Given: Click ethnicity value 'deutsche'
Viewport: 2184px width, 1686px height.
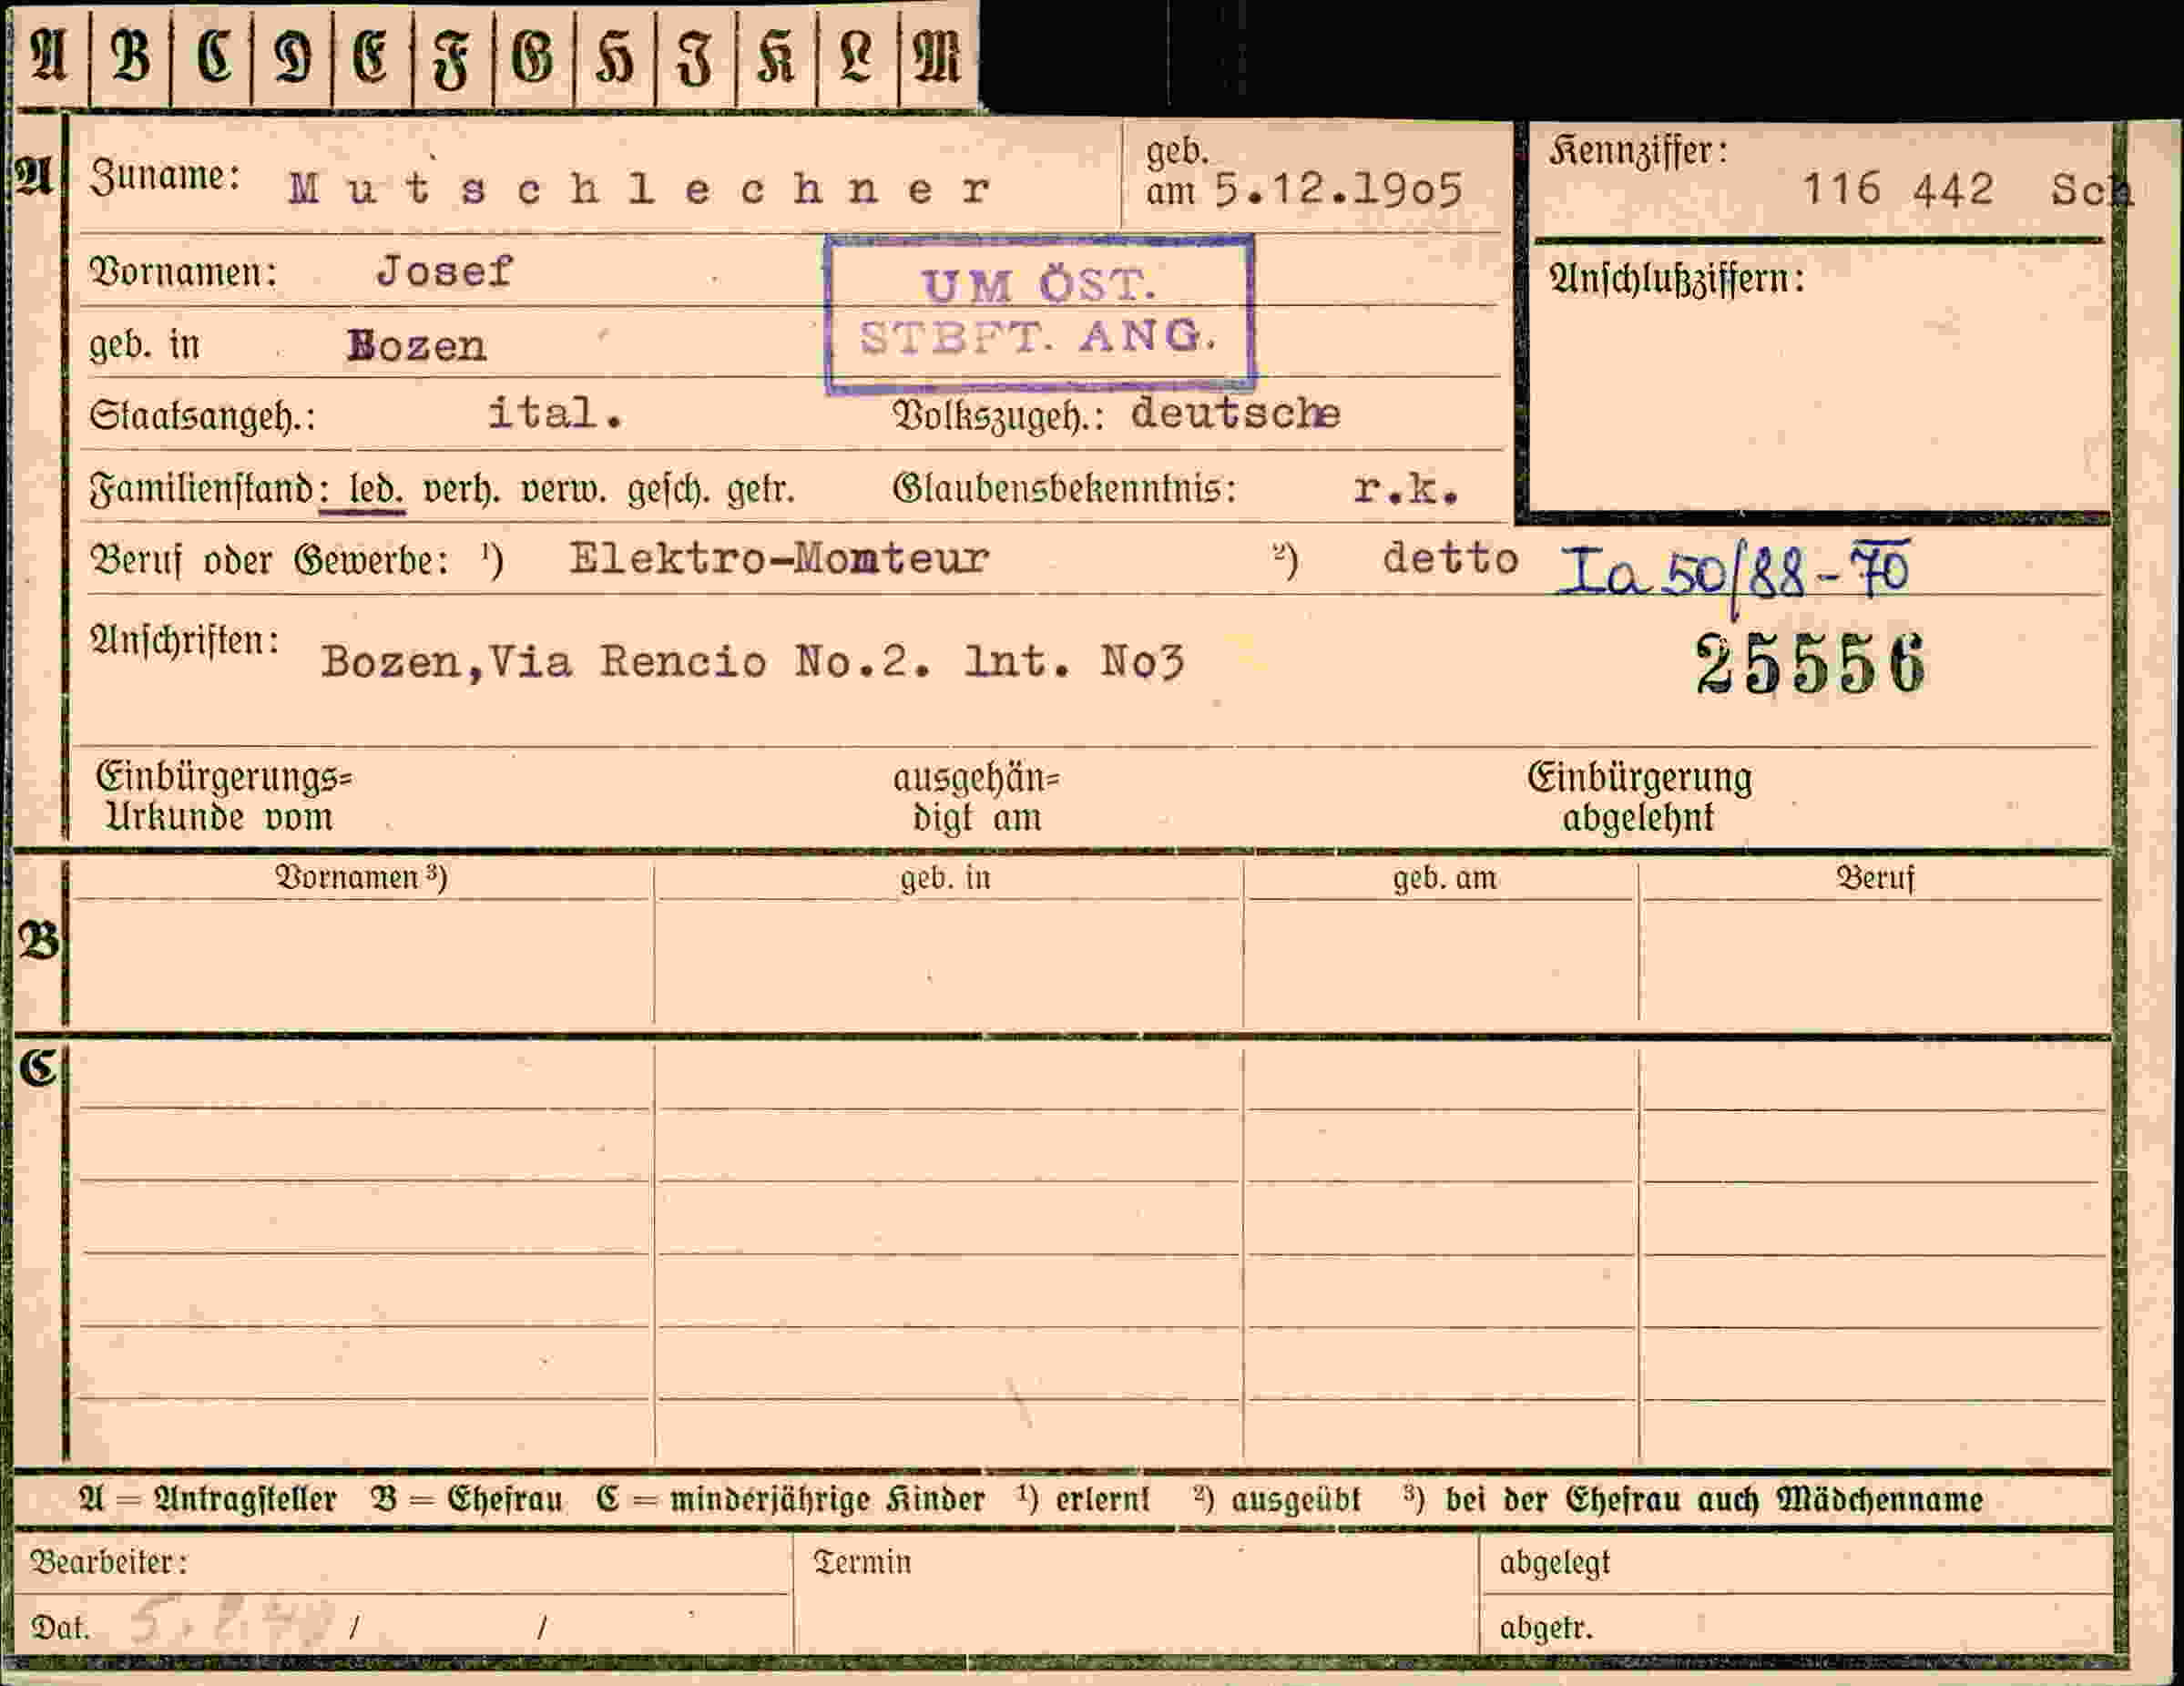Looking at the screenshot, I should coord(1235,413).
